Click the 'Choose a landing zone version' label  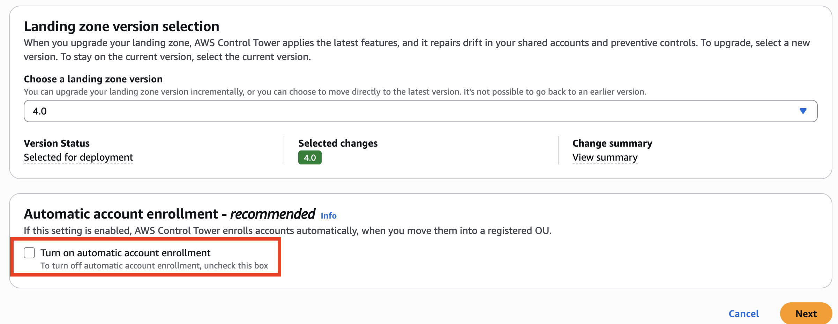(93, 79)
